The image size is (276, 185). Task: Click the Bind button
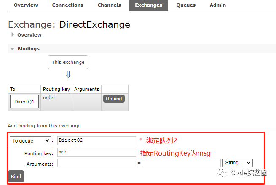coord(16,176)
